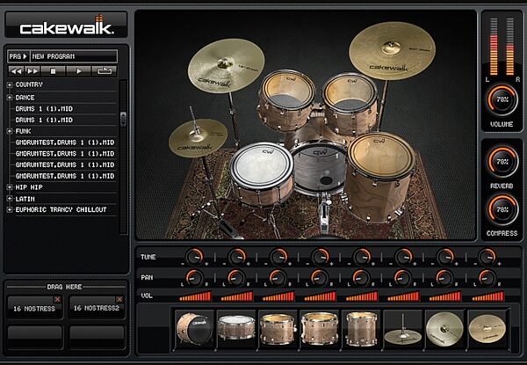
Task: Select the floor tom thumbnail
Action: pyautogui.click(x=361, y=329)
